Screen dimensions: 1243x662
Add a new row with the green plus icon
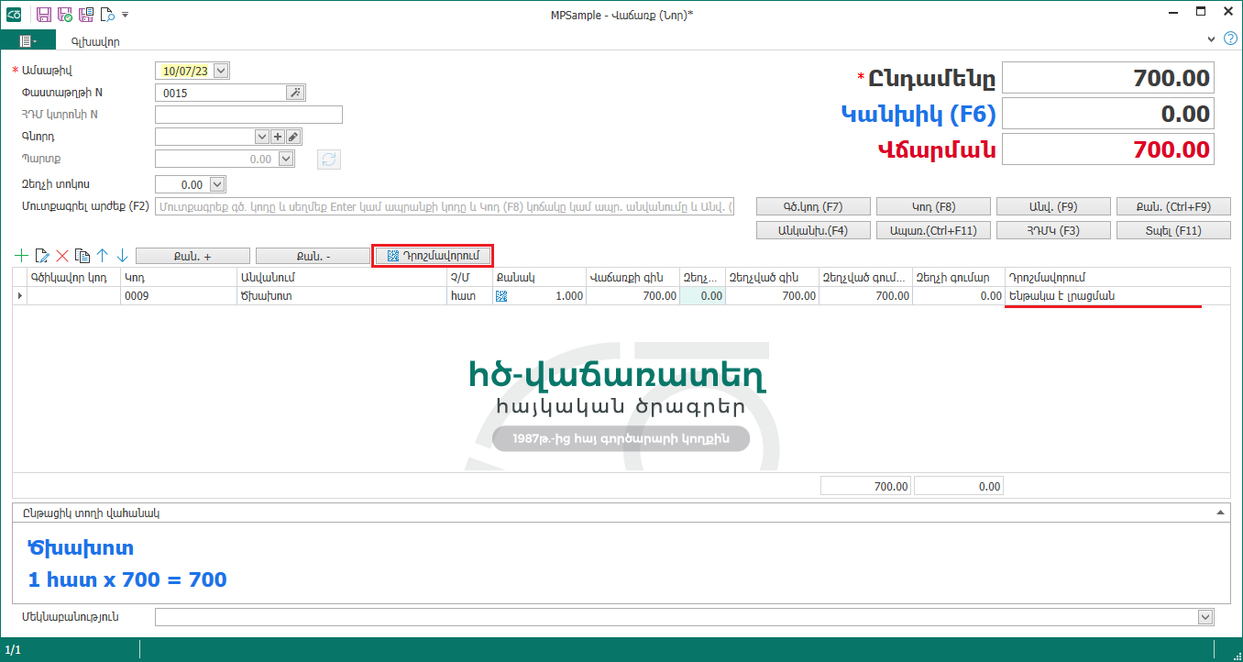click(22, 256)
